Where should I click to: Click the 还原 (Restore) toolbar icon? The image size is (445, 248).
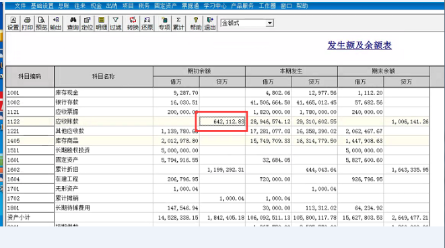[x=147, y=24]
